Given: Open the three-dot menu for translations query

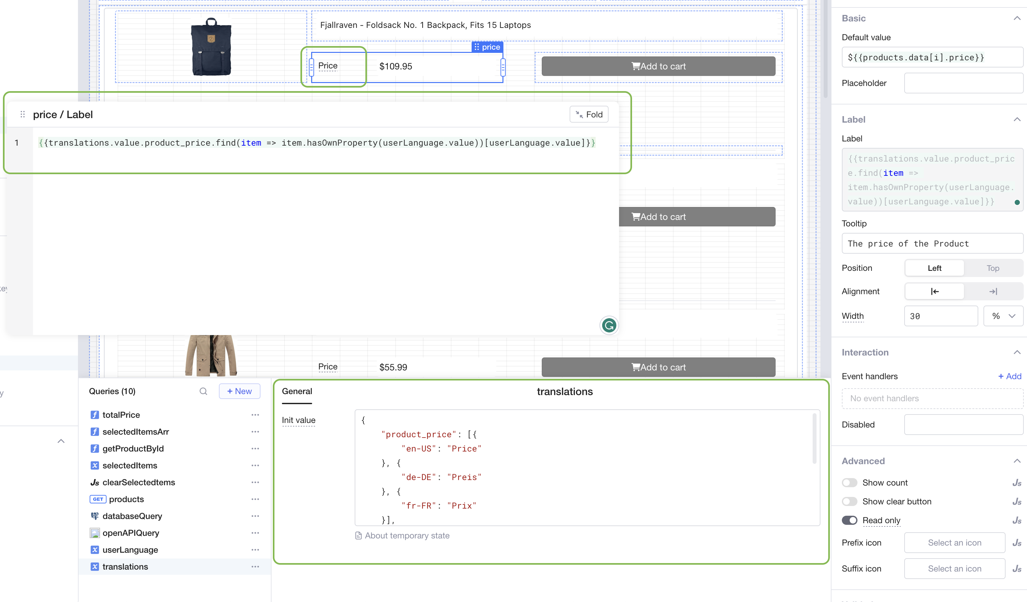Looking at the screenshot, I should pyautogui.click(x=255, y=567).
